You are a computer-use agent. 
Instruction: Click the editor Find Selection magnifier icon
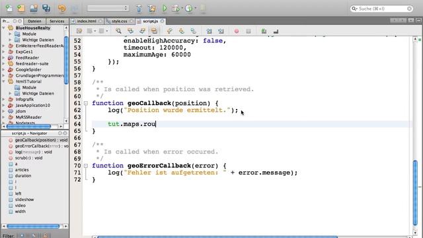click(x=118, y=31)
